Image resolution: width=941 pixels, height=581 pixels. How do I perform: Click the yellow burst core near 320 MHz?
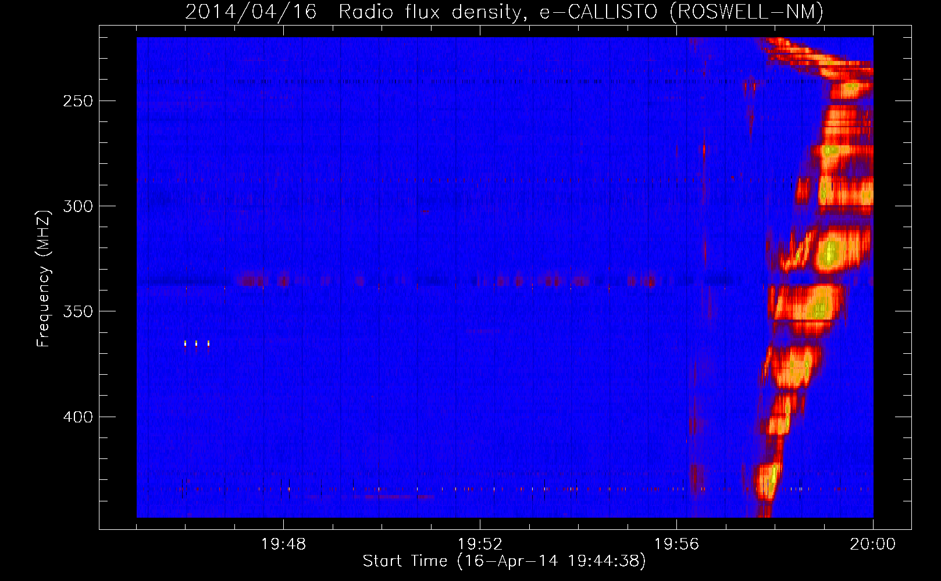(830, 253)
